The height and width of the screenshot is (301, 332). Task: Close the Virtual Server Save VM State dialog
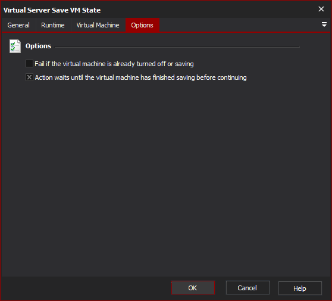(x=321, y=9)
